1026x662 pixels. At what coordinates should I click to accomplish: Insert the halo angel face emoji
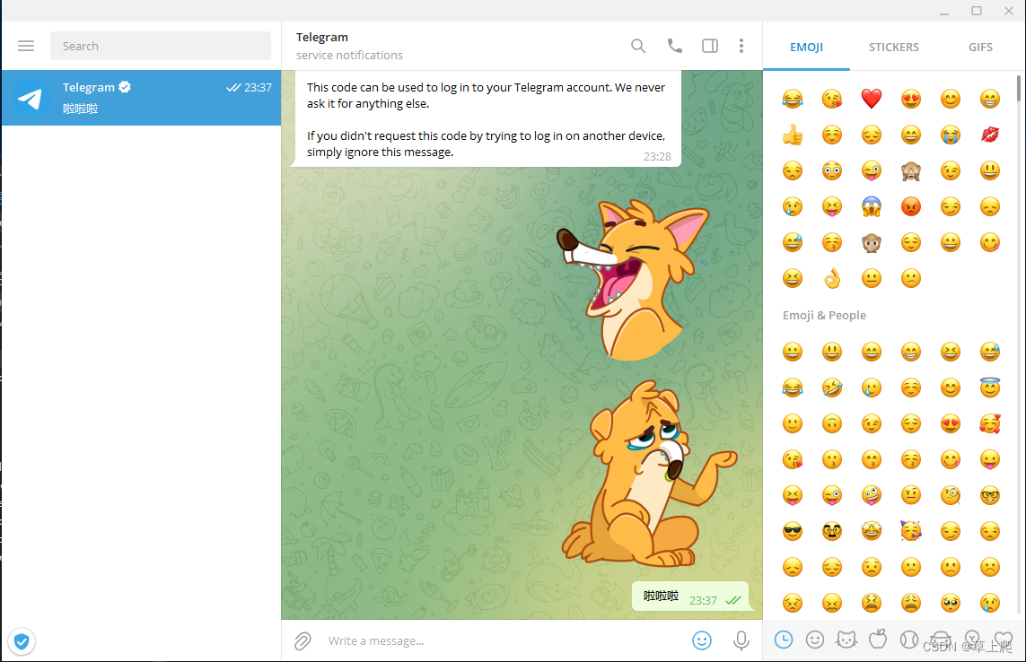pyautogui.click(x=990, y=388)
